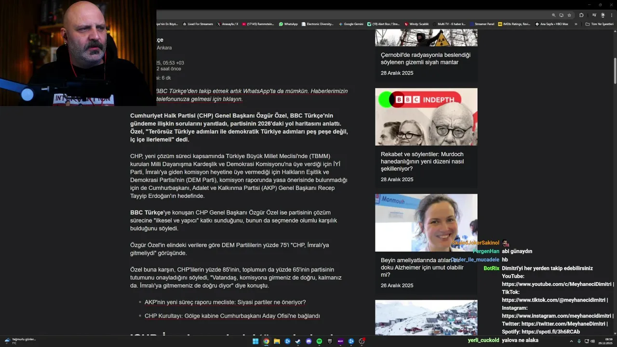This screenshot has width=617, height=347.
Task: Open the Çernobil siyah mantar article headline
Action: [x=426, y=58]
